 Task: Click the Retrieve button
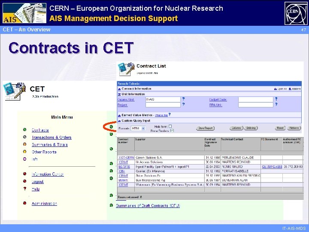click(294, 128)
